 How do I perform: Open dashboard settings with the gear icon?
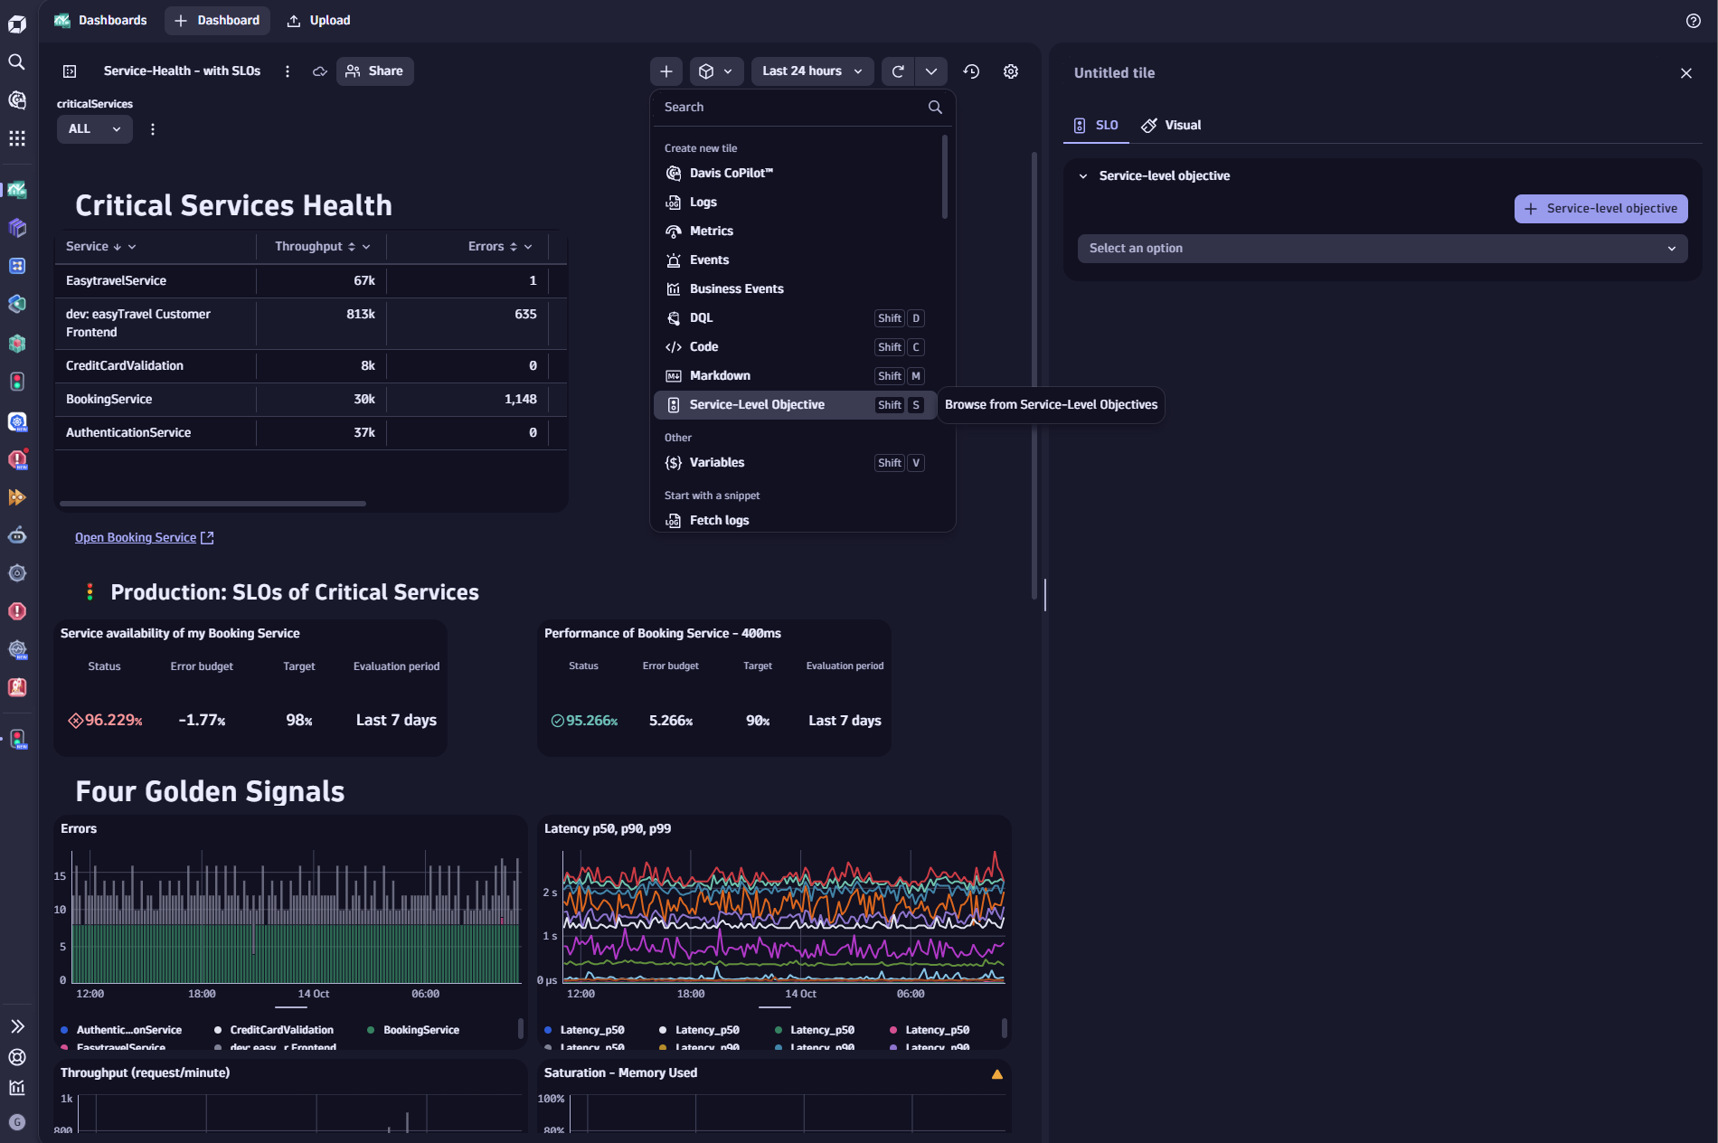[x=1011, y=71]
